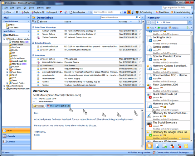Image resolution: width=195 pixels, height=156 pixels.
Task: Click the Harmony forward arrow
Action: 153,22
